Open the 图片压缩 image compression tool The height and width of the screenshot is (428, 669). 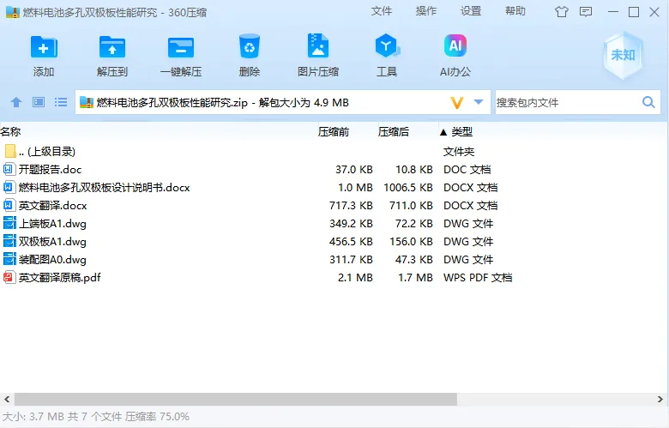click(x=318, y=45)
